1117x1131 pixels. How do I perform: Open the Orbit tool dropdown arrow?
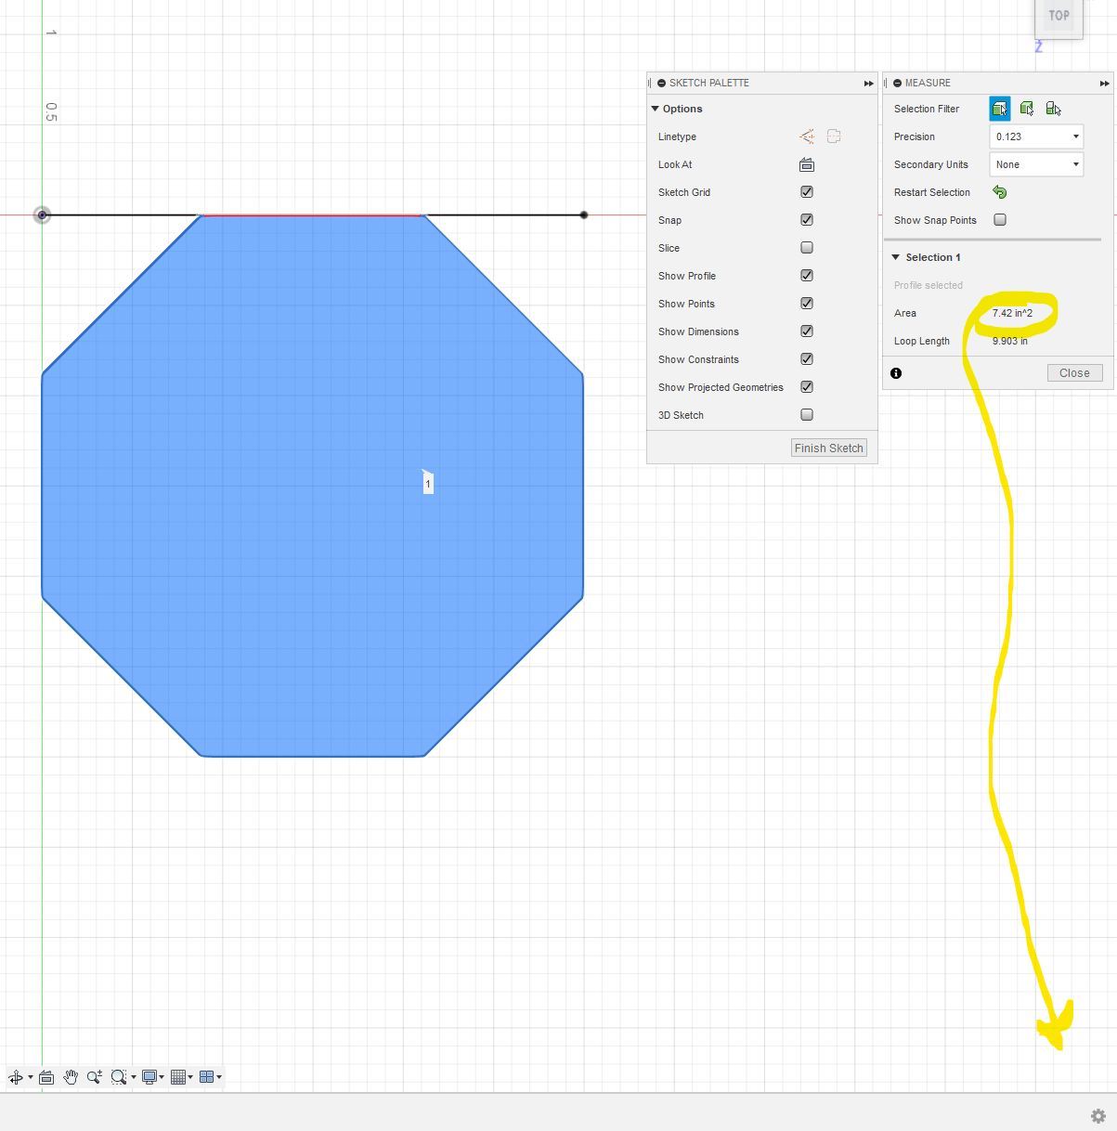click(x=31, y=1078)
